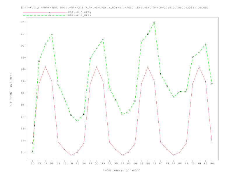The width and height of the screenshot is (231, 178).
Task: Click y-axis tick label 16
Action: click(22, 93)
